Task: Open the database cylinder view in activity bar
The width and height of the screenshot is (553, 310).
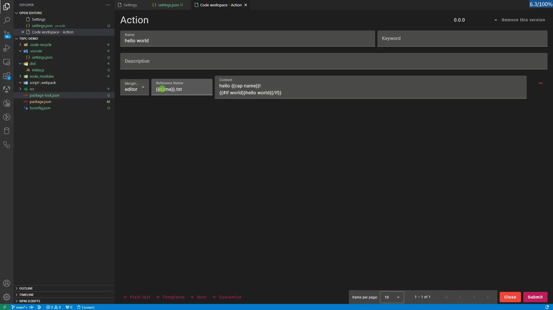Action: pyautogui.click(x=7, y=131)
